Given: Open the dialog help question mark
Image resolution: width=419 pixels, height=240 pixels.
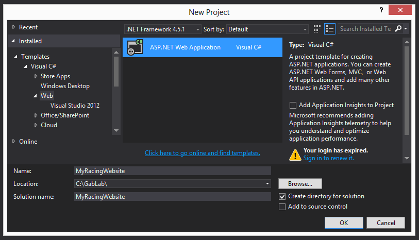Looking at the screenshot, I should click(381, 10).
